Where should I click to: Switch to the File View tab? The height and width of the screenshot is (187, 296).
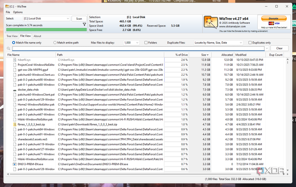[x=25, y=36]
